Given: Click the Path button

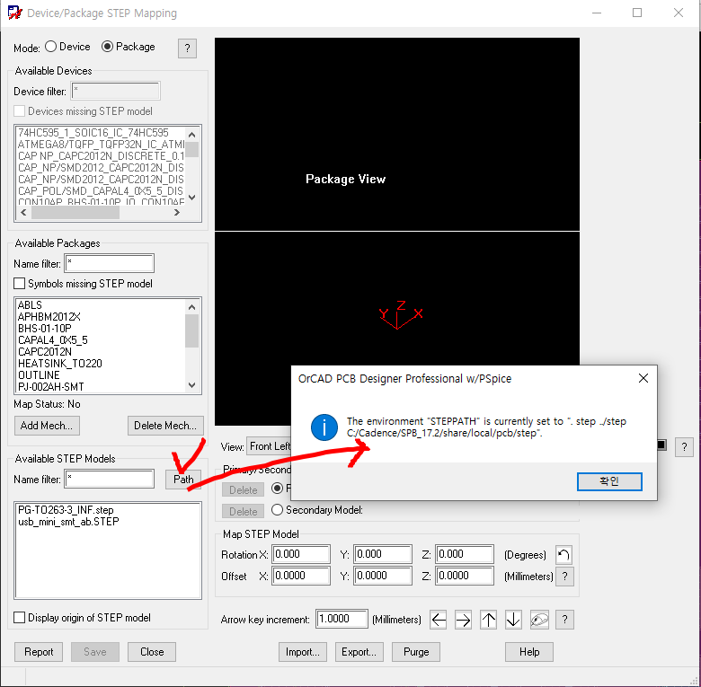Looking at the screenshot, I should pyautogui.click(x=183, y=480).
